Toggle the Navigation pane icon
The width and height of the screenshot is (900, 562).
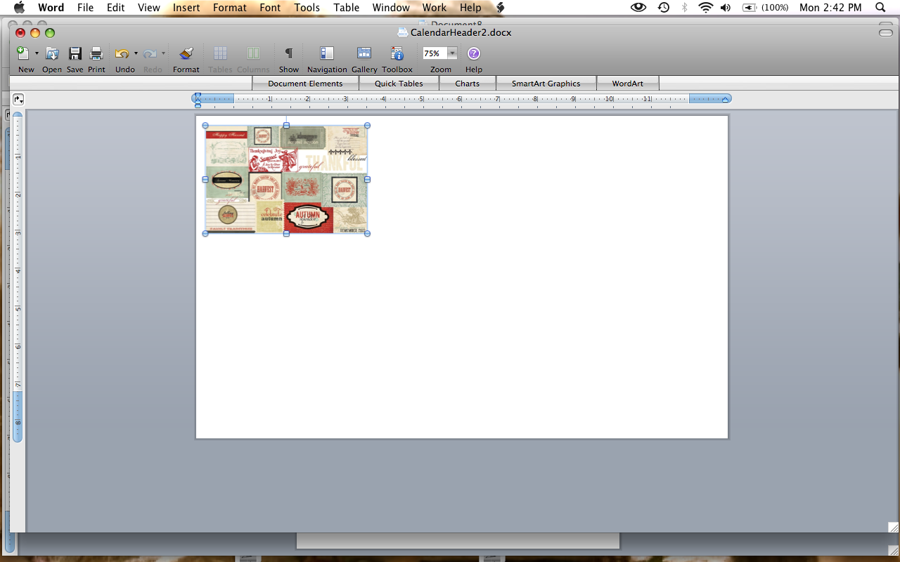tap(327, 53)
